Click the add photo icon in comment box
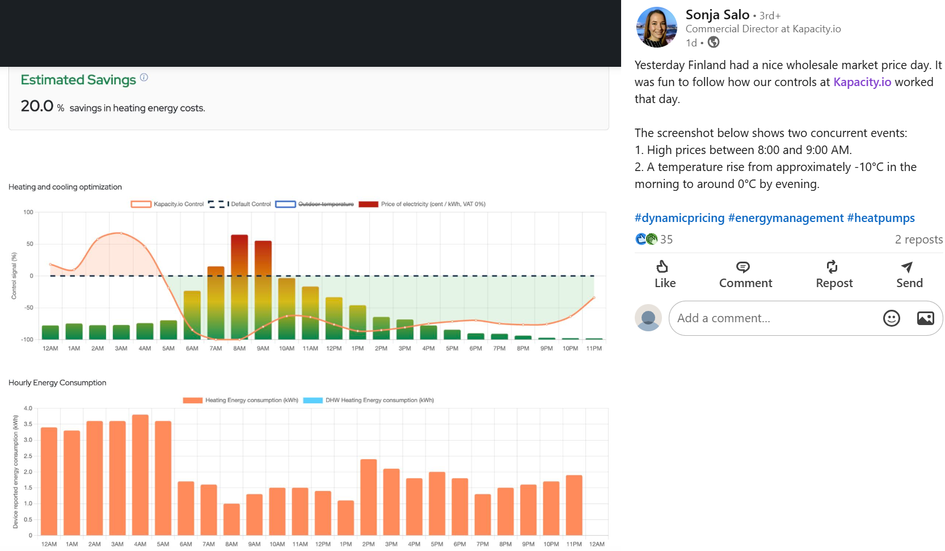The image size is (945, 551). [925, 318]
